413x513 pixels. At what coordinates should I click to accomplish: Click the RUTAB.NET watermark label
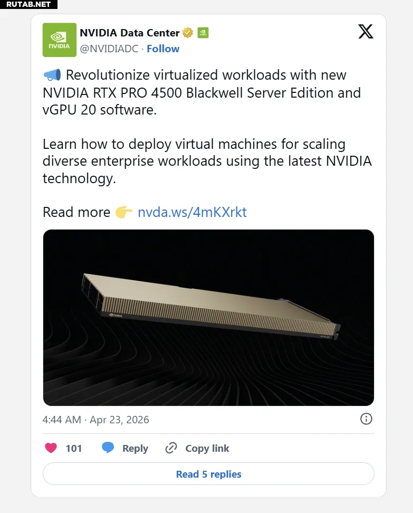pyautogui.click(x=28, y=4)
